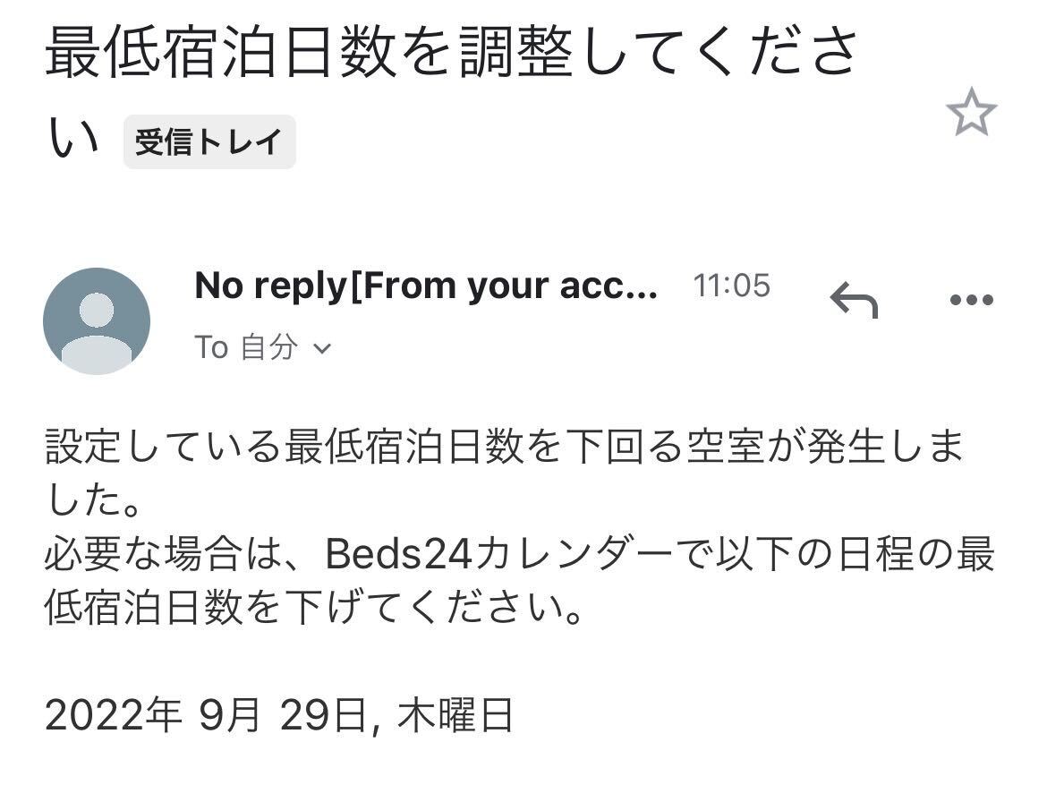
Task: Open the three-dot more options menu
Action: coord(971,301)
